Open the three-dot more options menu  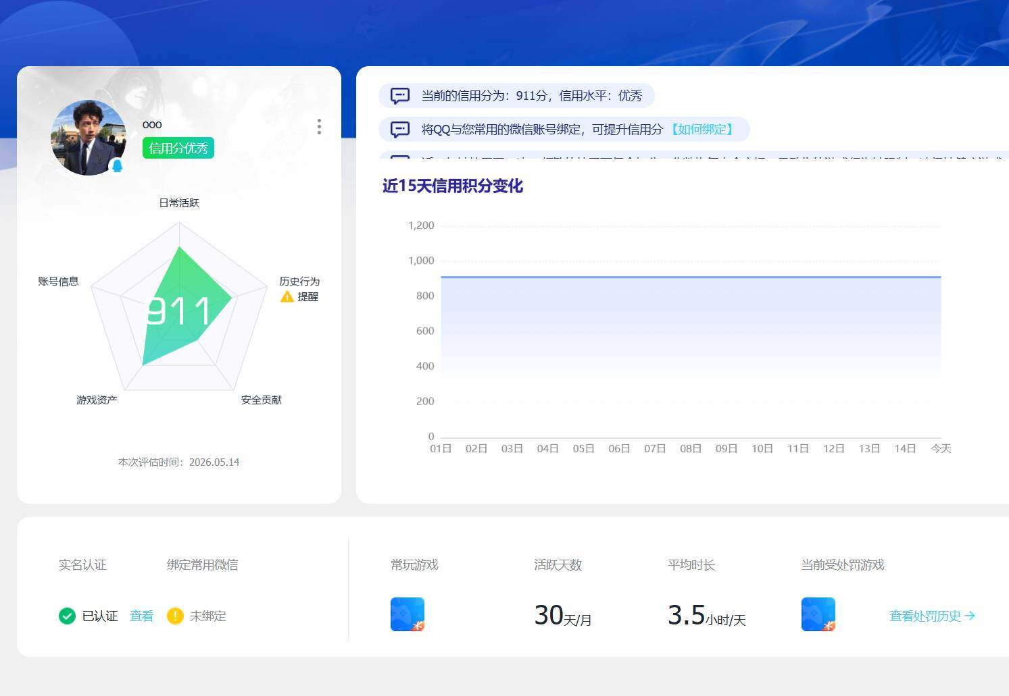coord(319,127)
